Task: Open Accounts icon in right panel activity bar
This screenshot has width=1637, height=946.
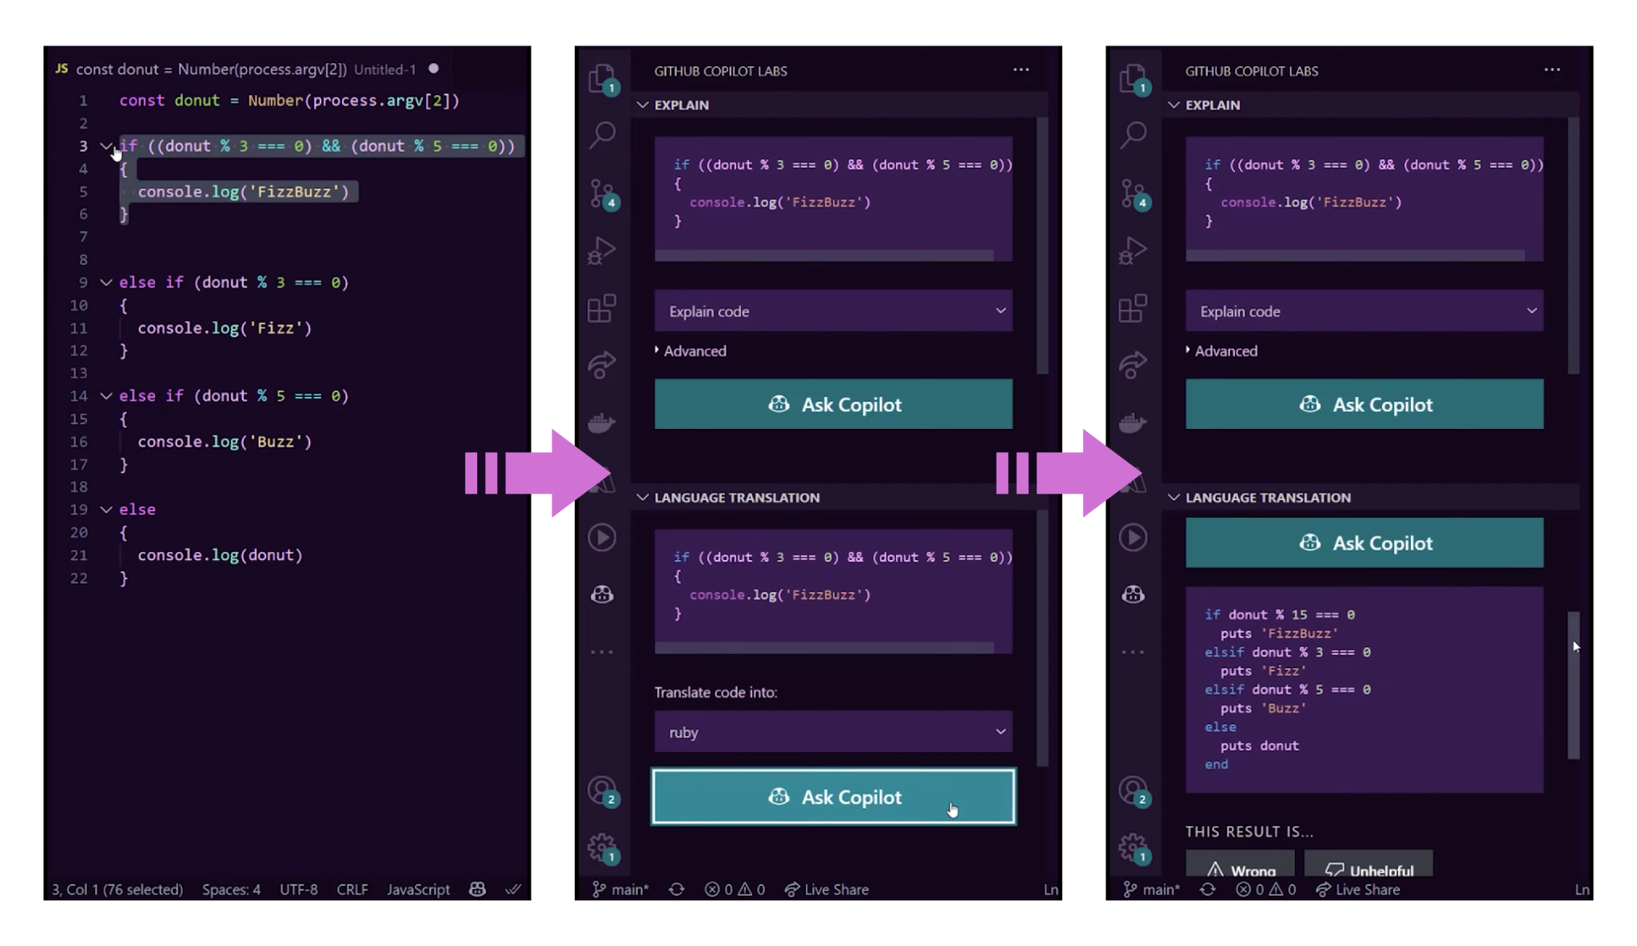Action: 1133,792
